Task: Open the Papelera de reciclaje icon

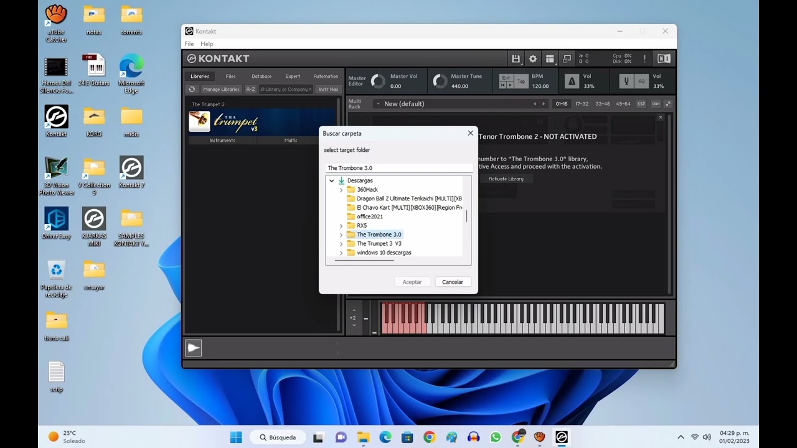Action: [56, 278]
